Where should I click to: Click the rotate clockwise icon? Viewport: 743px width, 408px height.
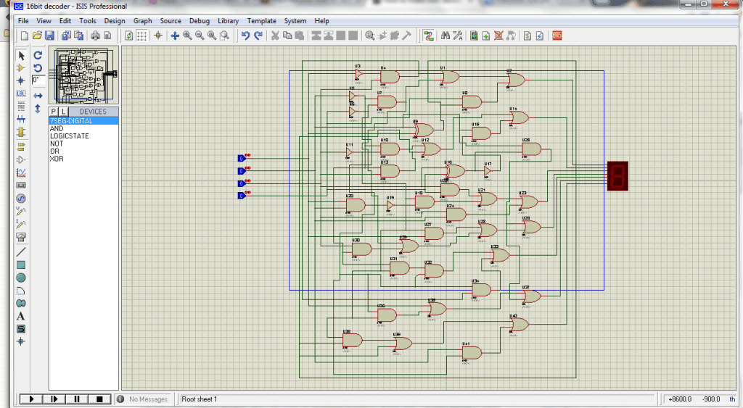[38, 55]
